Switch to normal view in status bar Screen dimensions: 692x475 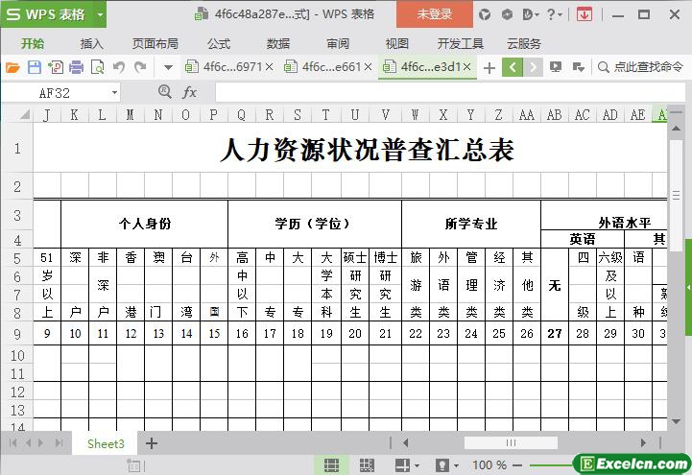[x=331, y=464]
